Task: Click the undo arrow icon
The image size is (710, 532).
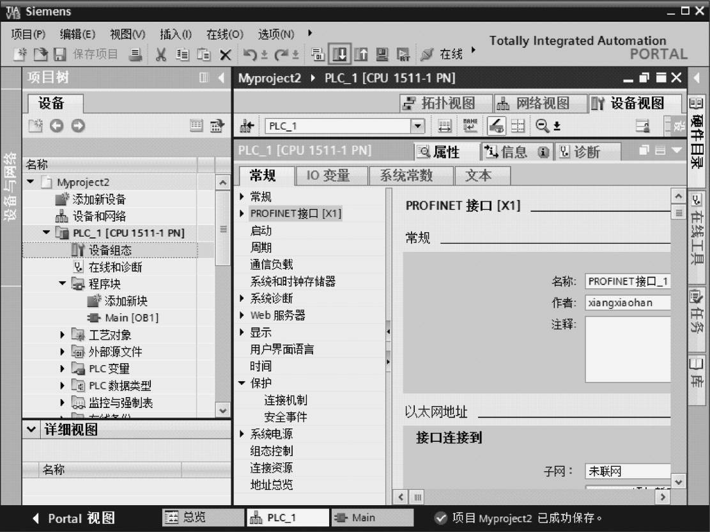Action: click(x=250, y=54)
